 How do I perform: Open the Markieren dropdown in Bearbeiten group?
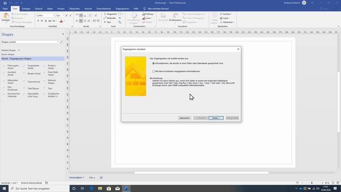pyautogui.click(x=227, y=22)
